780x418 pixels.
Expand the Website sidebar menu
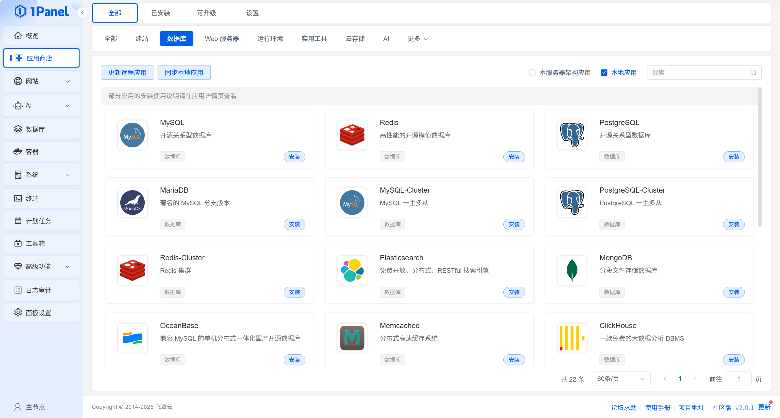tap(41, 81)
